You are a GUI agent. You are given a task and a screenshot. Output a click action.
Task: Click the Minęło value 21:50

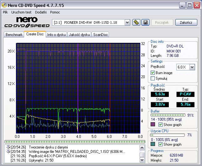(x=174, y=160)
